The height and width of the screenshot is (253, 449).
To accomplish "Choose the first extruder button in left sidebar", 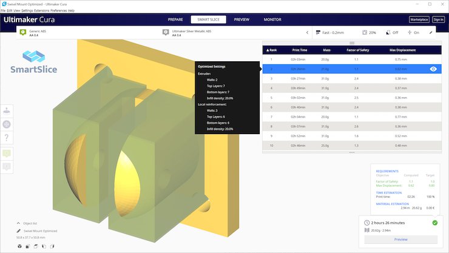I will (x=7, y=153).
